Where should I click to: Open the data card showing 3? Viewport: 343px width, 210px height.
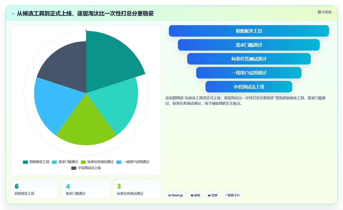tap(137, 189)
